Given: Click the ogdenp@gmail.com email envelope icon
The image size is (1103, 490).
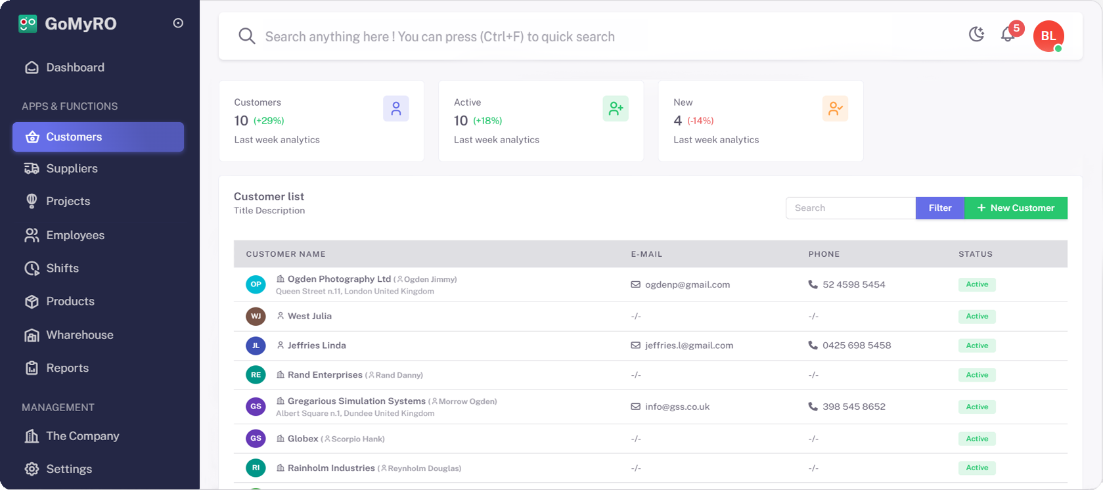Looking at the screenshot, I should 635,285.
